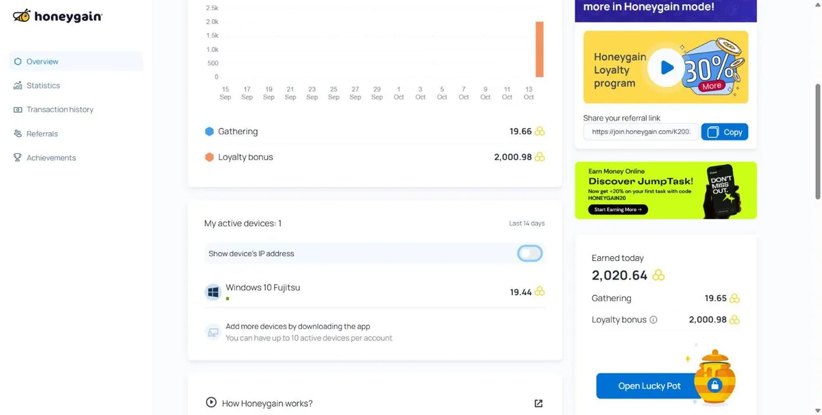The height and width of the screenshot is (415, 822).
Task: Open Lucky Pot button
Action: pos(649,386)
